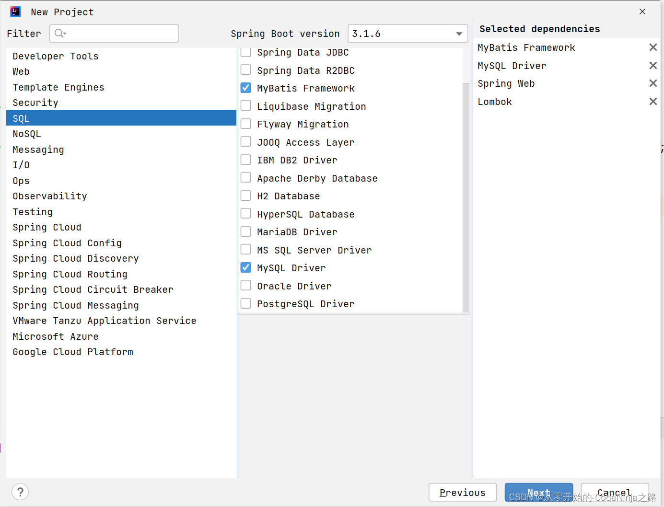The width and height of the screenshot is (664, 507).
Task: Check the JOOQ Access Layer box
Action: [x=246, y=141]
